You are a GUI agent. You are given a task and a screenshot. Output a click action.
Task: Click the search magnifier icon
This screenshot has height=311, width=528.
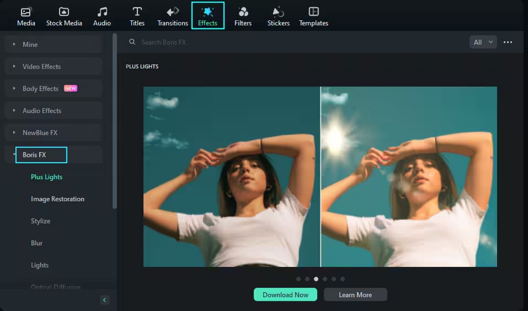[132, 42]
